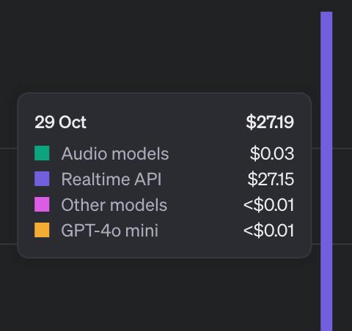This screenshot has height=331, width=352.
Task: Select the Audio models label
Action: pos(115,154)
